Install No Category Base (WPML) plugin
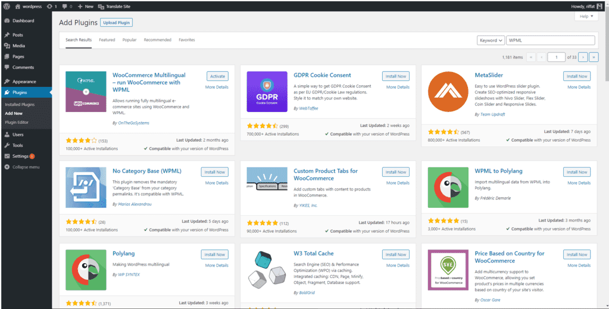Screen dimensions: 609x309 click(x=215, y=172)
